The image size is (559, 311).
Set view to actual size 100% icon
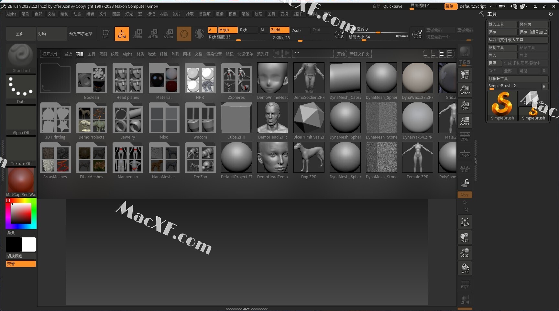[465, 106]
